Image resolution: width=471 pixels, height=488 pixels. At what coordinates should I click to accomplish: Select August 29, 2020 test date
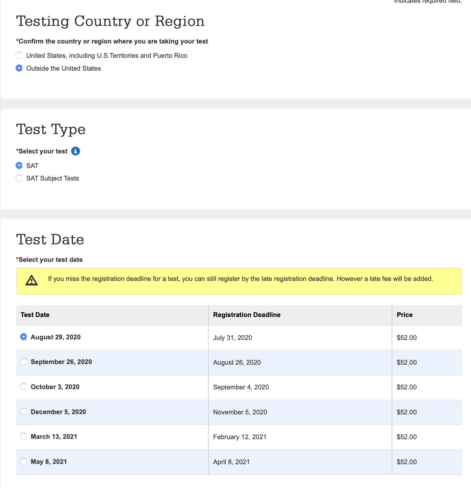coord(24,337)
